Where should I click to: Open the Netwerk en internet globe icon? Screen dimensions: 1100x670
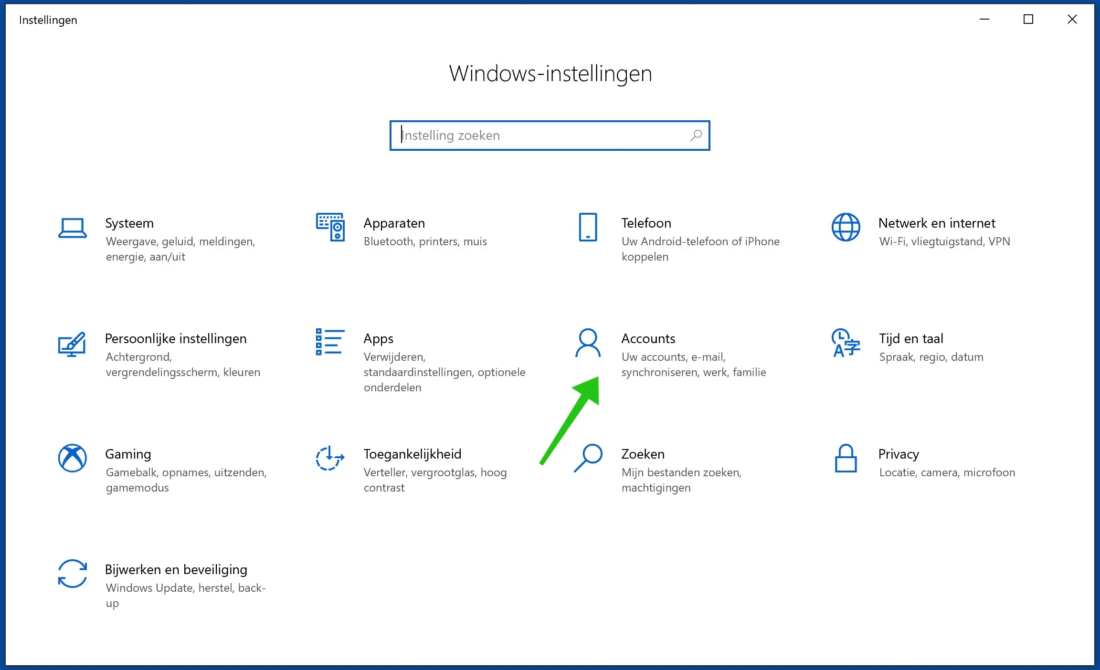coord(846,227)
